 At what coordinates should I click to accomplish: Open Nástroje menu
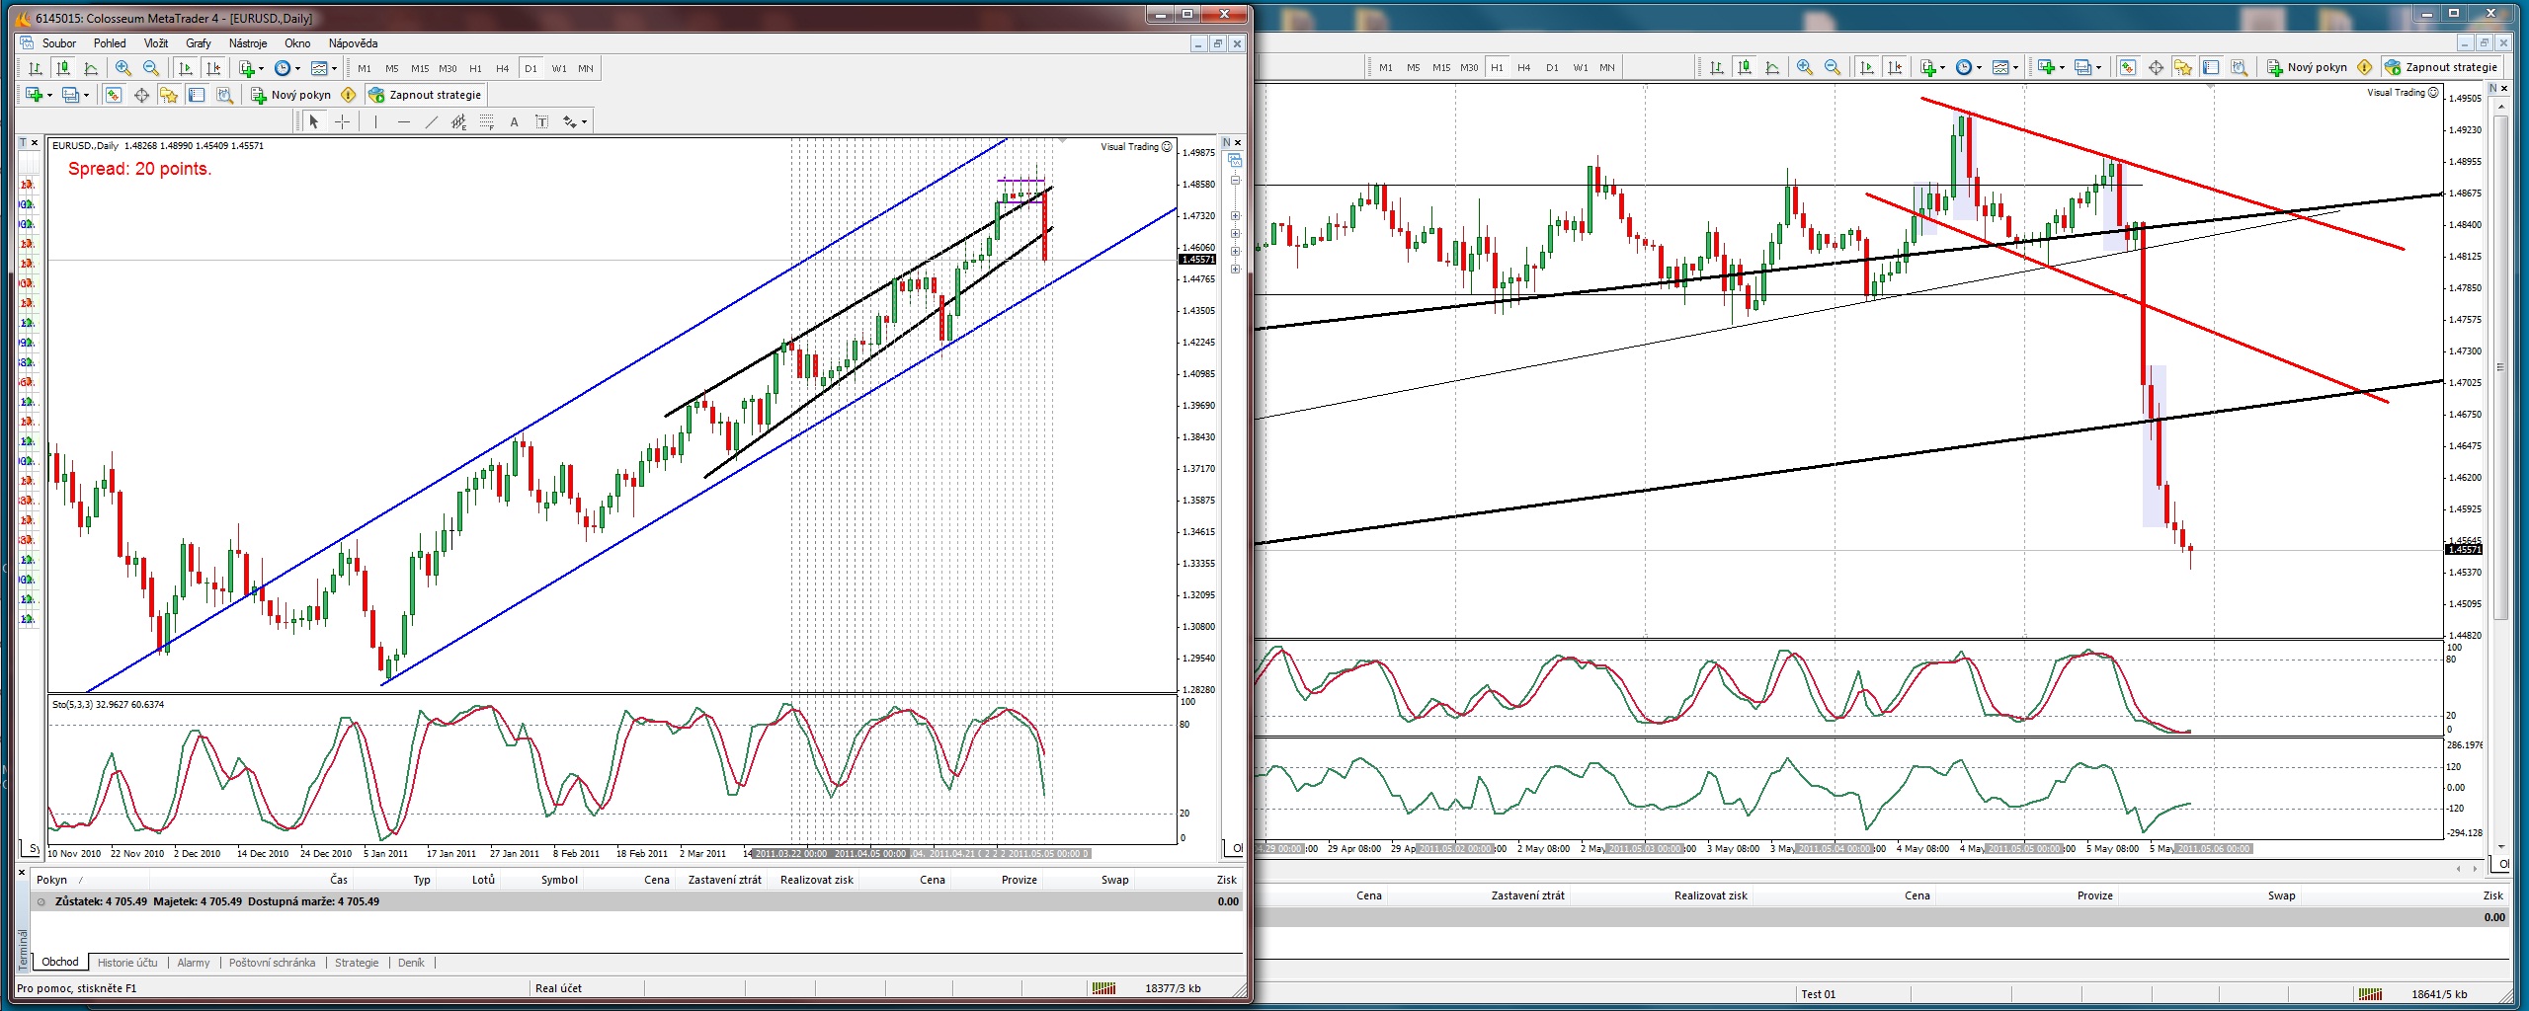tap(248, 43)
